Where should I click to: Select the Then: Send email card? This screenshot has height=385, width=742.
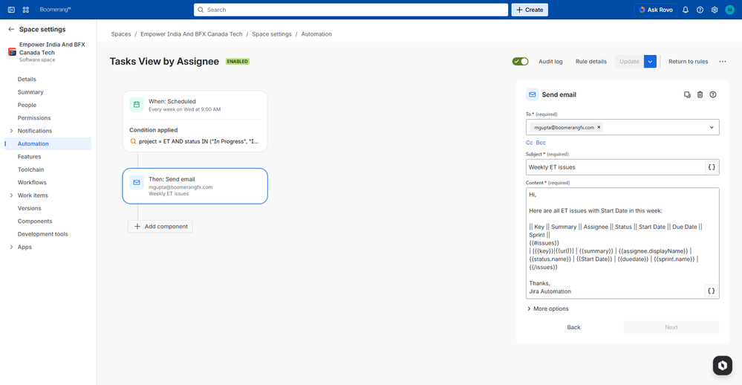point(195,186)
